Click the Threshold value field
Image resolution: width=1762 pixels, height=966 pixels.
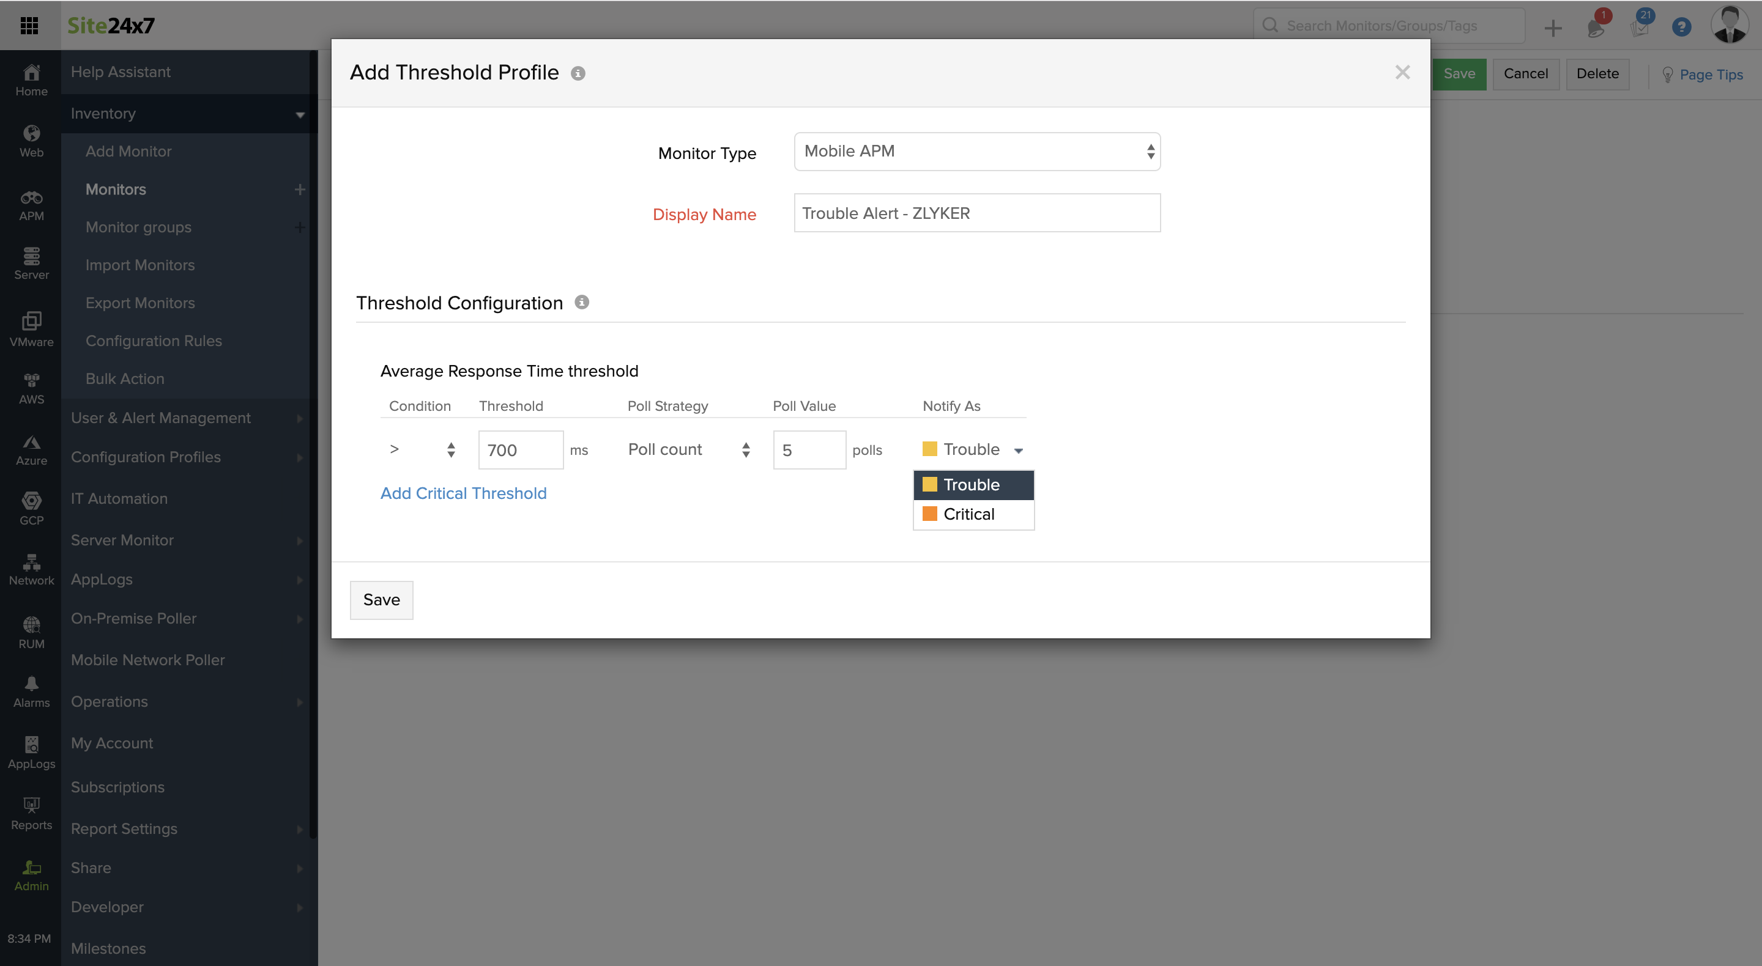[x=520, y=450]
